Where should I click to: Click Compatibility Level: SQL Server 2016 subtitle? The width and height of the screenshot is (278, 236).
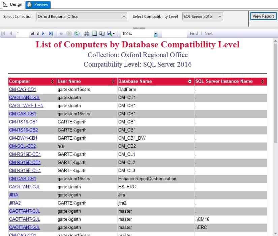(x=137, y=64)
